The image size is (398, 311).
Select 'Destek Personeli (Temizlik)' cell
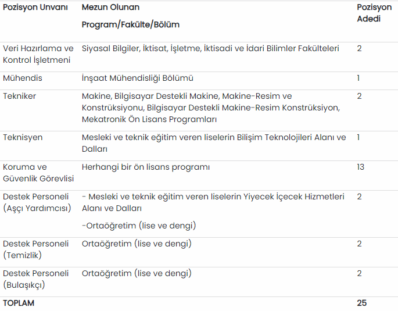point(35,249)
